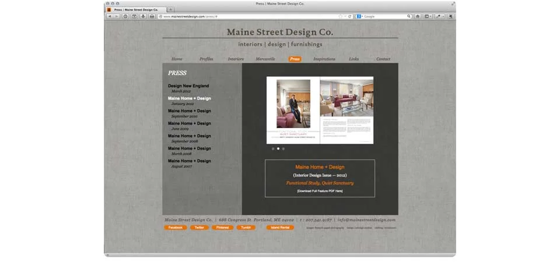Select the 'Press | Maine Street Design Co.' browser tab
Viewport: 560px width, 262px height.
(x=136, y=10)
